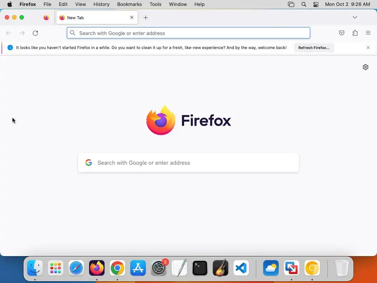Open the Apple menu
377x283 pixels.
pos(10,4)
